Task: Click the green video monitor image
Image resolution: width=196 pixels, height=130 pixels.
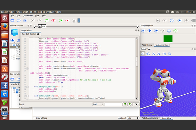Action: pos(168,39)
